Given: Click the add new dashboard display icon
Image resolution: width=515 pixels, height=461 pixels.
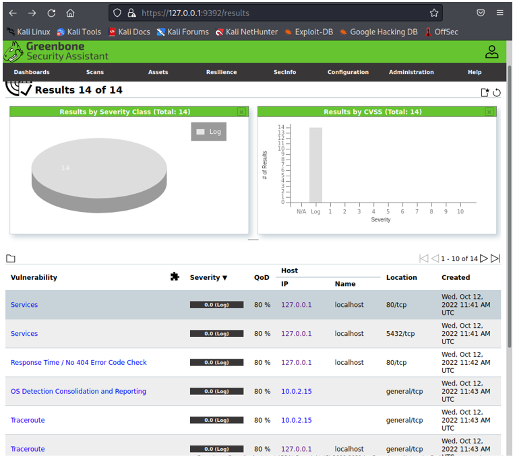Looking at the screenshot, I should [485, 92].
